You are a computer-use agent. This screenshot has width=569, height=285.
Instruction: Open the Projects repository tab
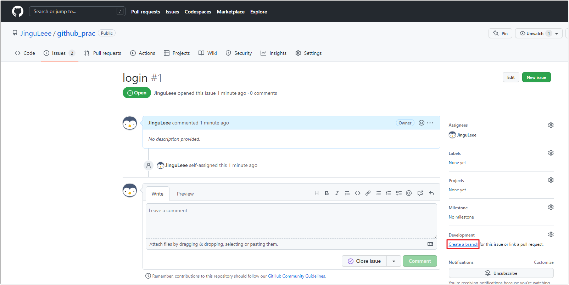coord(177,53)
